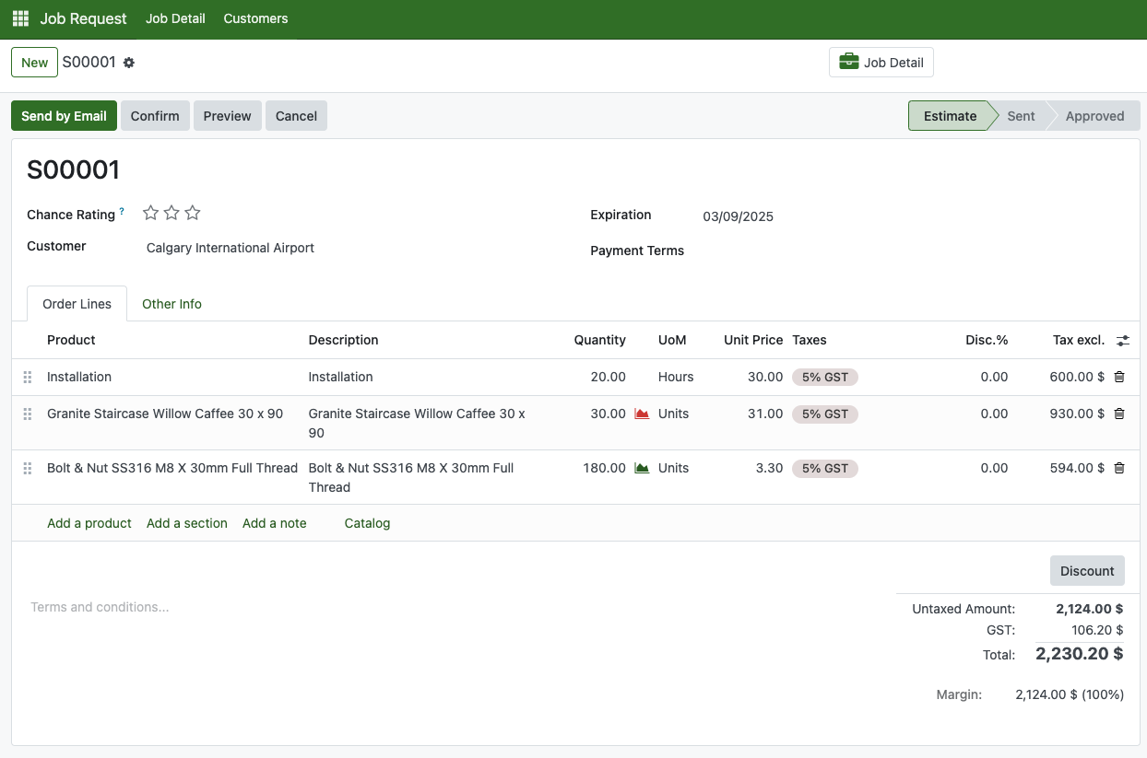Delete the Granite Staircase order line
The height and width of the screenshot is (758, 1147).
click(x=1119, y=414)
